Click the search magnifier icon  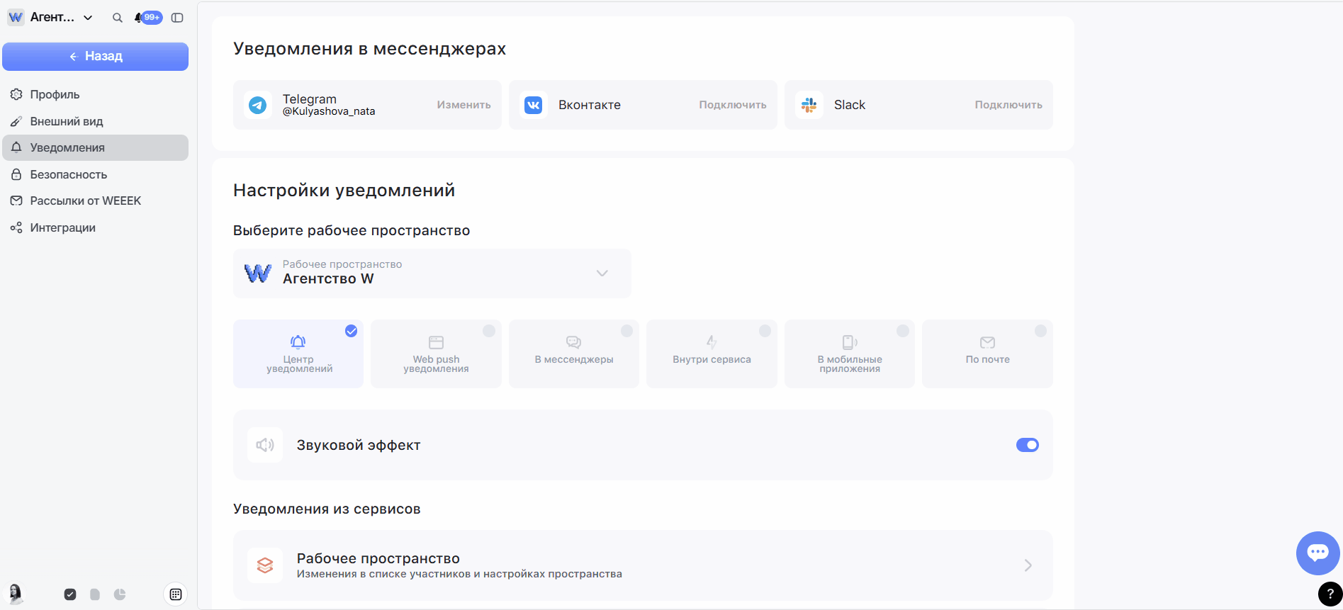(118, 18)
